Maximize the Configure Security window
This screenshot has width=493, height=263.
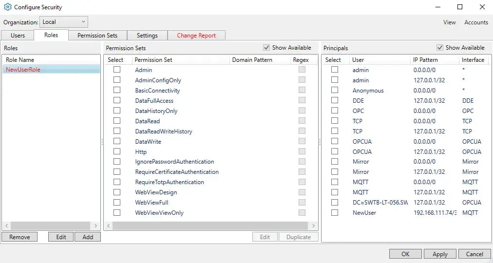click(x=460, y=7)
